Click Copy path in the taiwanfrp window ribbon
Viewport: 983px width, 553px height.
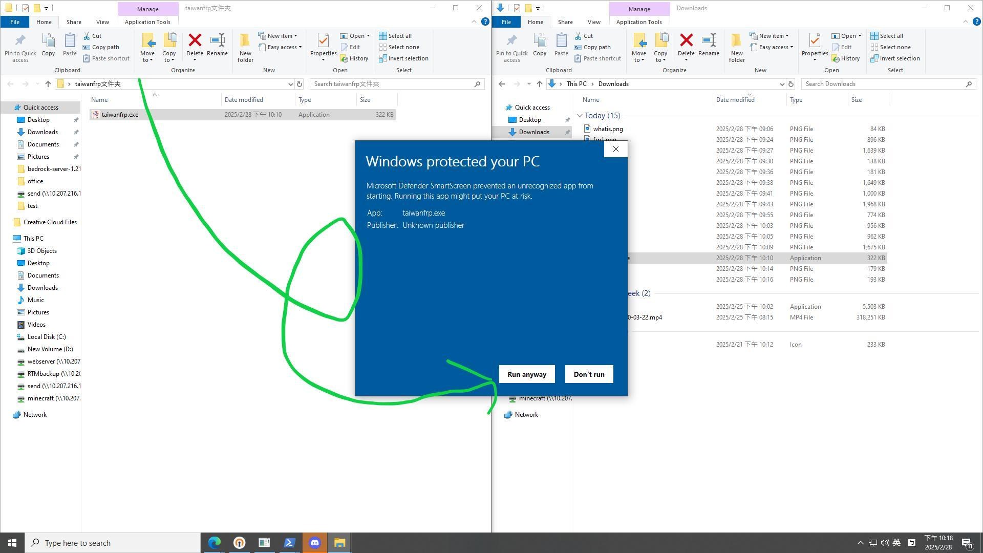101,47
